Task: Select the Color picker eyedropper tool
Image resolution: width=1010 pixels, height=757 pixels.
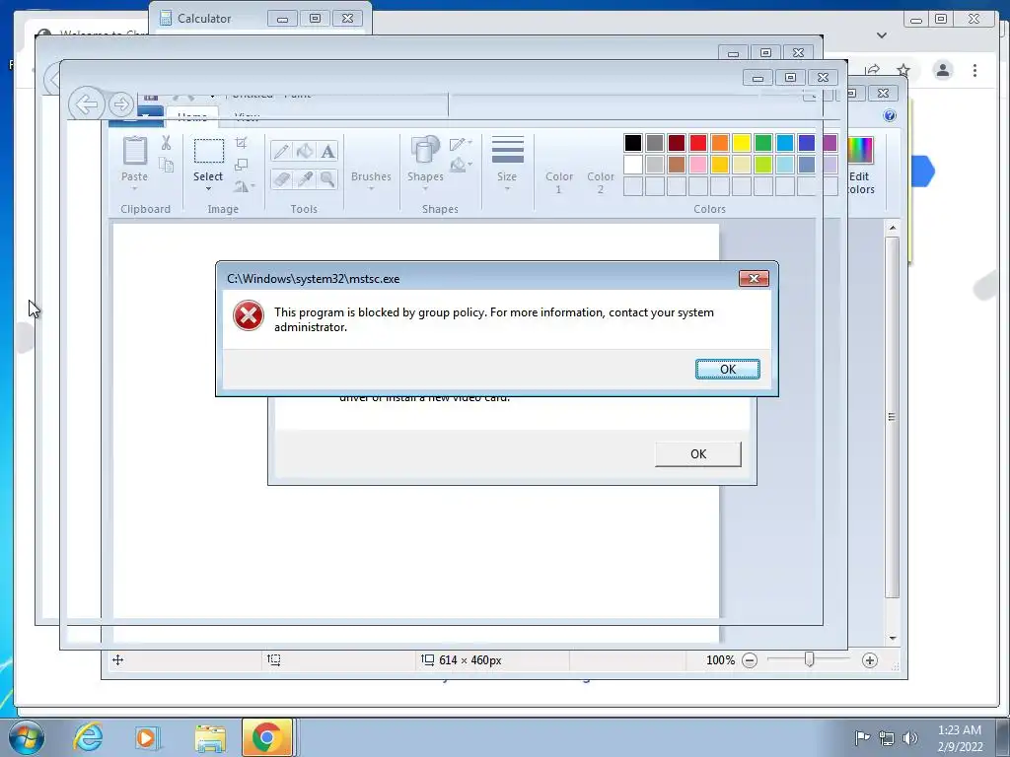Action: click(305, 178)
